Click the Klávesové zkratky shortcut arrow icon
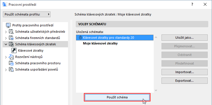Image resolution: width=212 pixels, height=105 pixels. [14, 50]
